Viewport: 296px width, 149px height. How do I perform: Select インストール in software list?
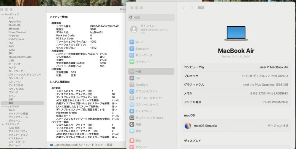15,138
